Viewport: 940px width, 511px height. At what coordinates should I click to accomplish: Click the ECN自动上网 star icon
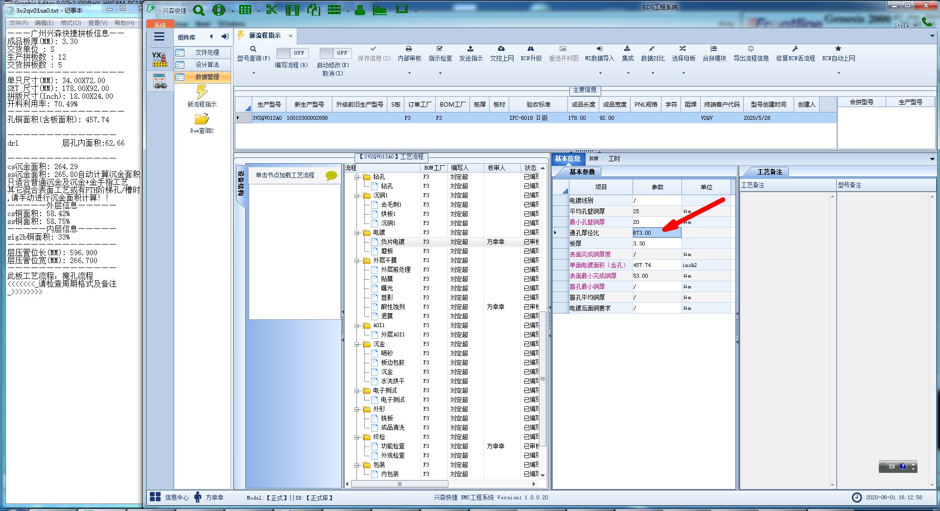[838, 49]
